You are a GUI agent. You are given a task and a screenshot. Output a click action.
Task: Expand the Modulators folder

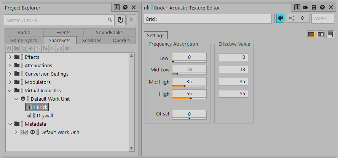click(10, 82)
